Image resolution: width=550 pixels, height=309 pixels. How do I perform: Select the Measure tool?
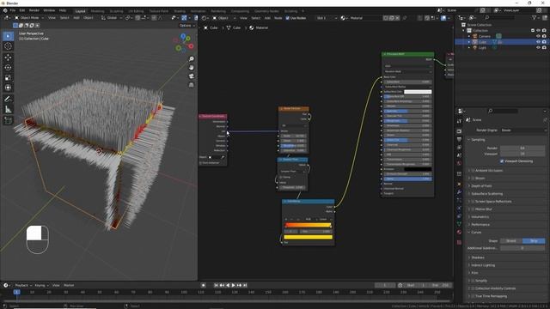pos(8,110)
